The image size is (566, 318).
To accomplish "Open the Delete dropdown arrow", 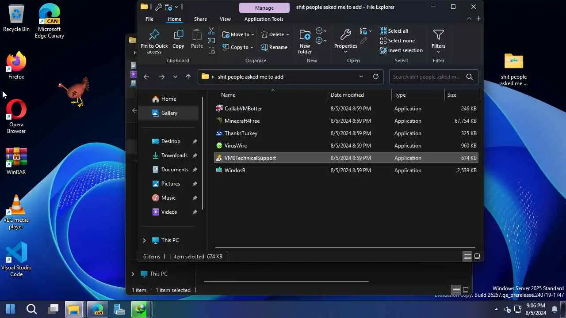I will (x=287, y=34).
